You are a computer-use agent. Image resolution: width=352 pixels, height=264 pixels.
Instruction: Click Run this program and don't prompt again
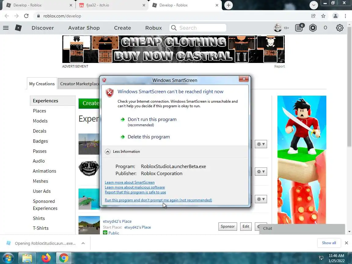158,200
